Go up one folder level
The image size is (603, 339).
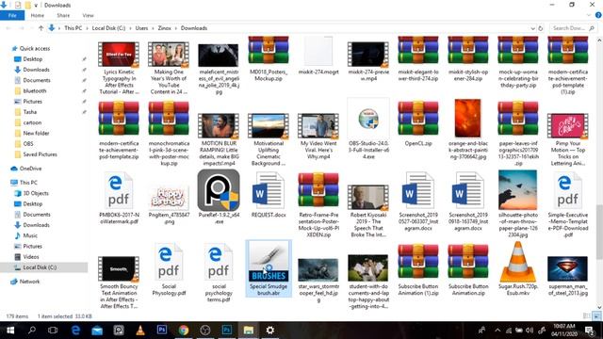coord(41,28)
